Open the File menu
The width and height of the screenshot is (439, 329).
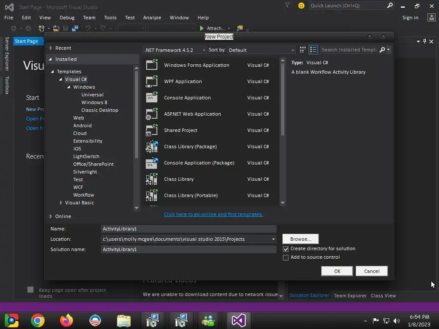point(9,17)
